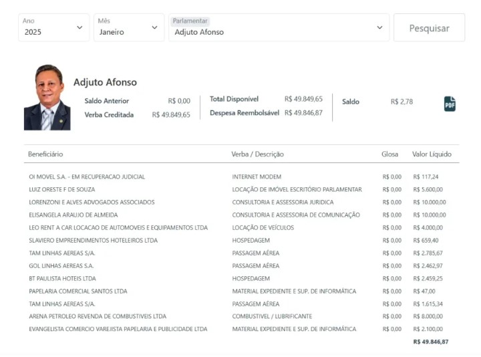
Task: Open the Ano year dropdown
Action: tap(53, 27)
